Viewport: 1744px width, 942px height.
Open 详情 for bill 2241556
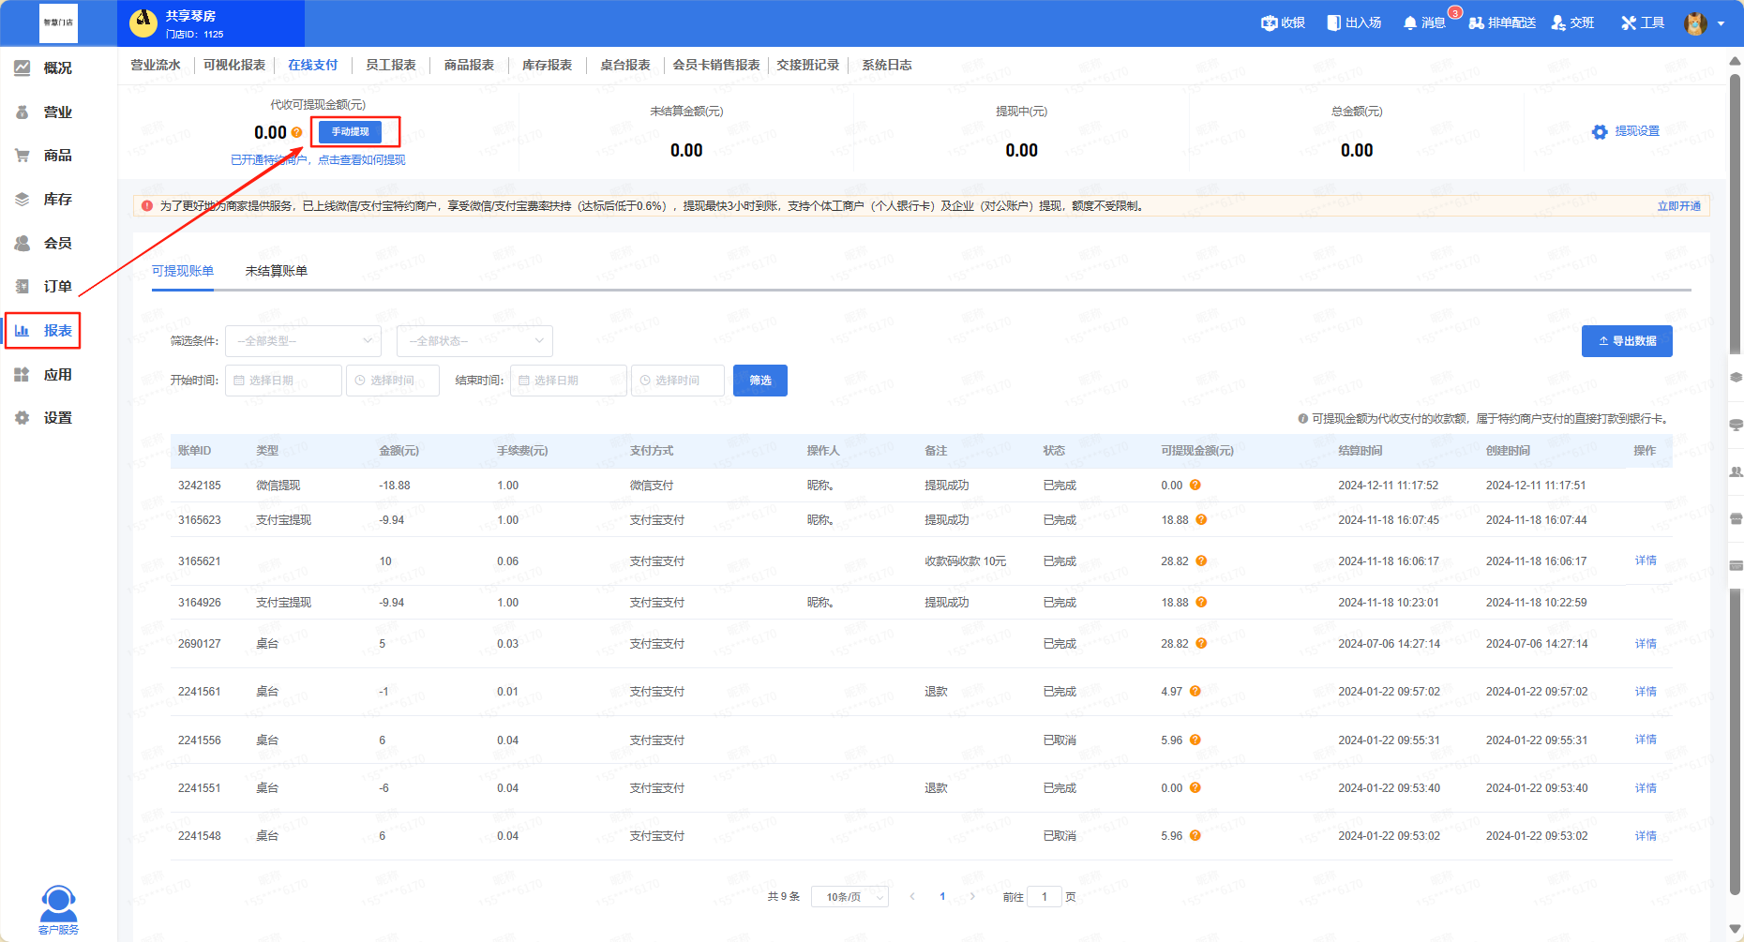[1646, 740]
